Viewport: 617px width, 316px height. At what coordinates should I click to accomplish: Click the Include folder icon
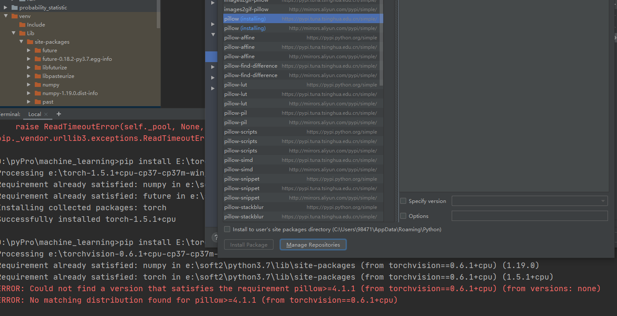pyautogui.click(x=22, y=25)
